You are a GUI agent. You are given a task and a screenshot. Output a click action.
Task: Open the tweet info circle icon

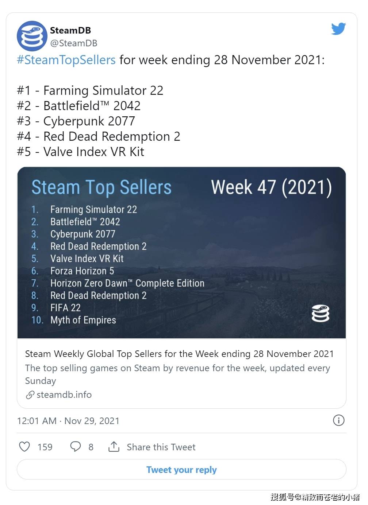pos(338,420)
